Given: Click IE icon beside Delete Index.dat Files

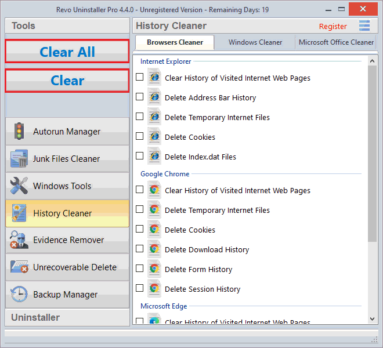Looking at the screenshot, I should click(154, 156).
